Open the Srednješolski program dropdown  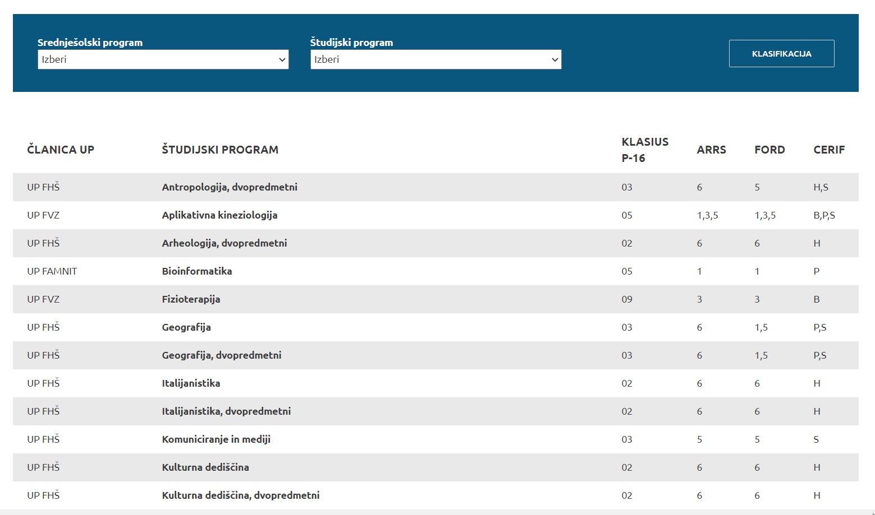click(163, 59)
